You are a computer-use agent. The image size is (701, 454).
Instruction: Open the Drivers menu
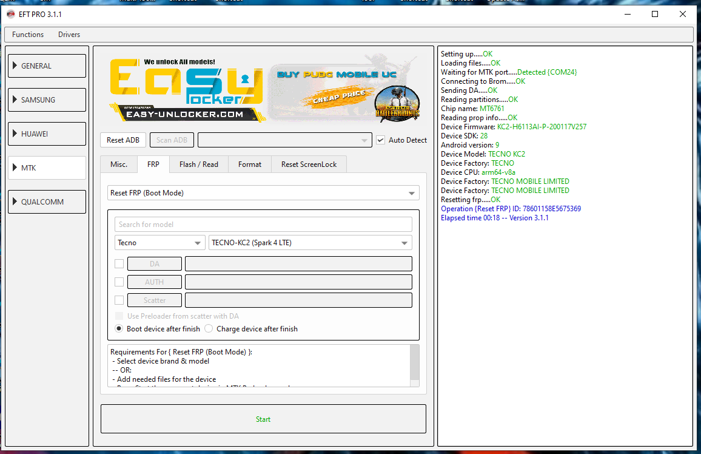click(x=69, y=35)
